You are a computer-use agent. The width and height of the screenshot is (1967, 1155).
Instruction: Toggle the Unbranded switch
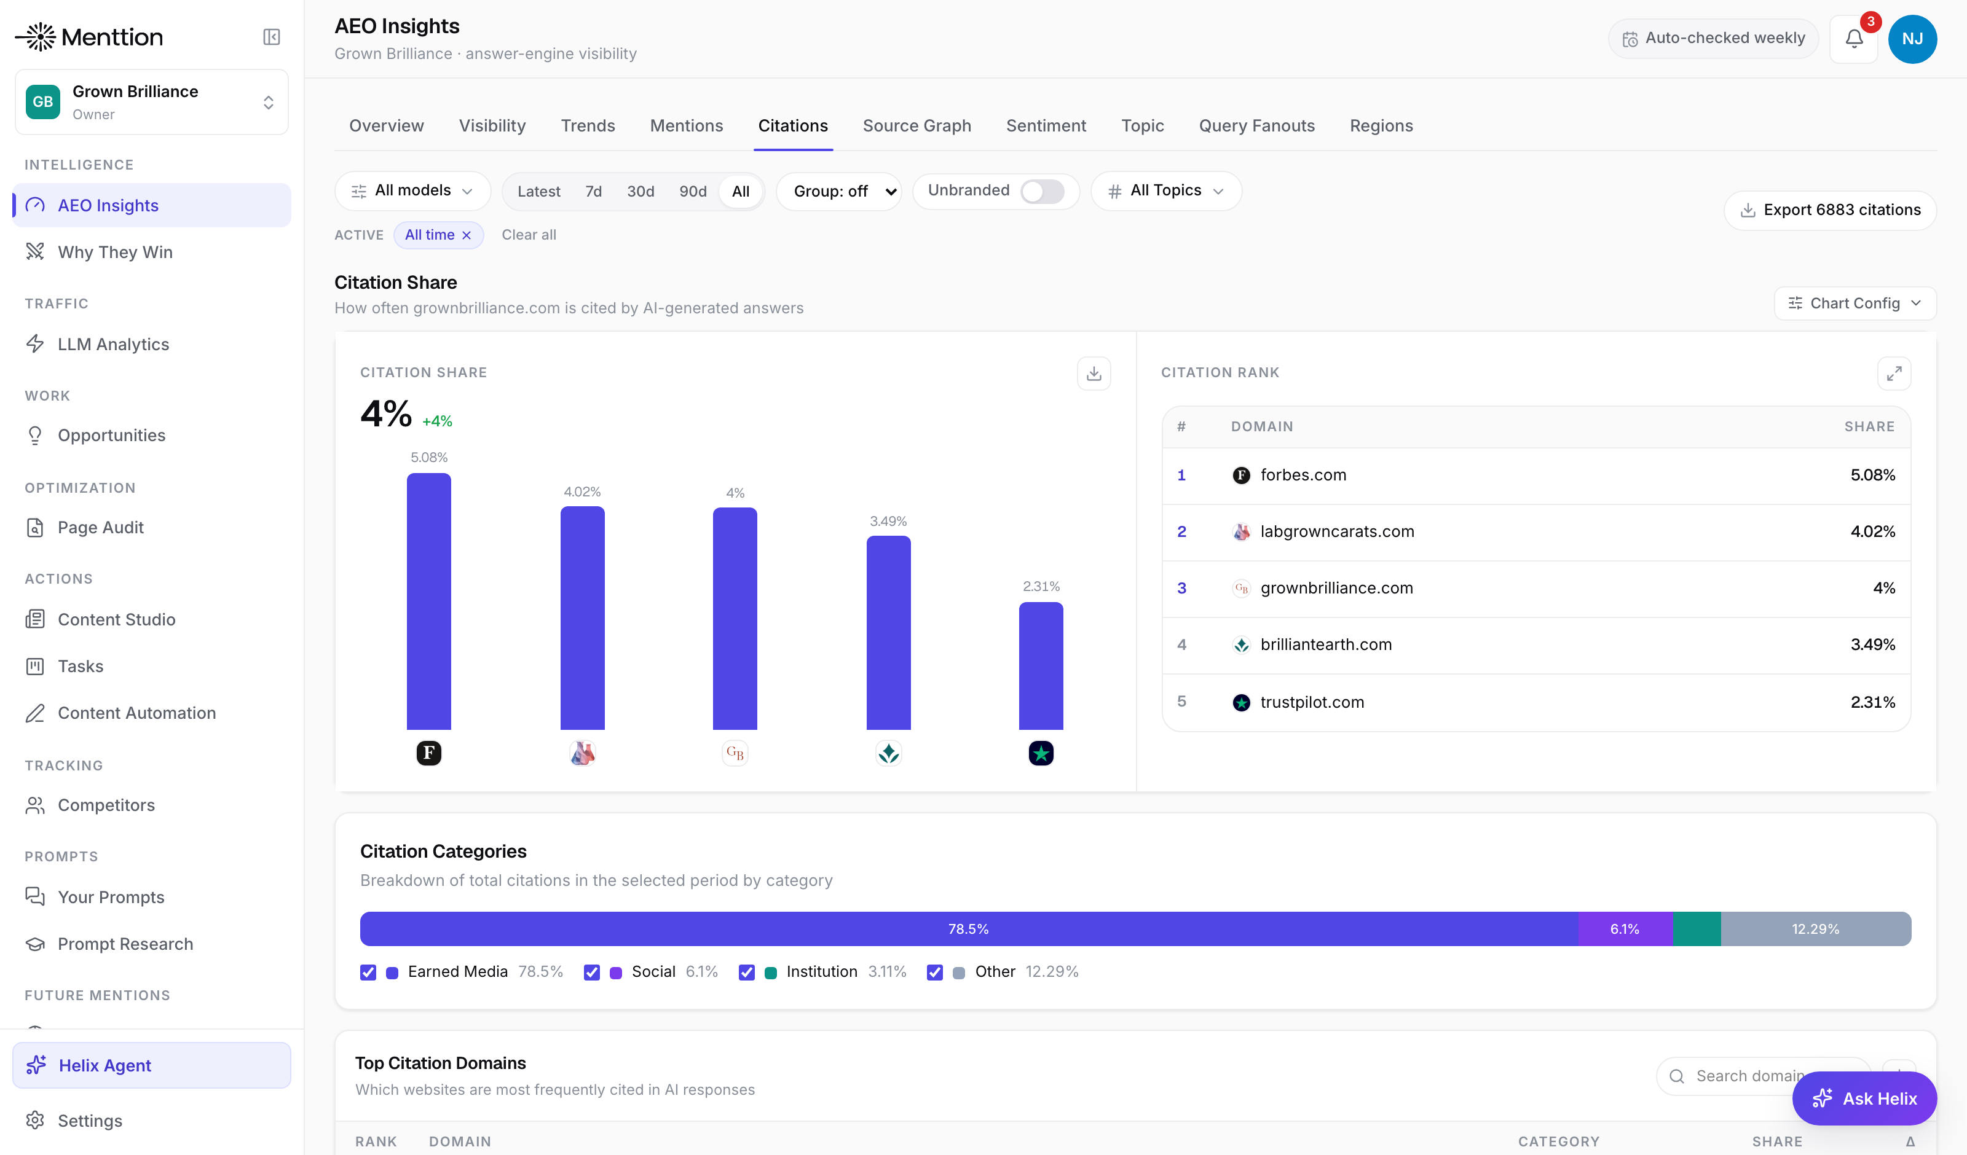(x=1042, y=191)
